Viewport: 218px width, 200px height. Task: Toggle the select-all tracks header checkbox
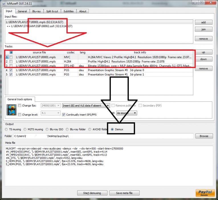[11, 52]
